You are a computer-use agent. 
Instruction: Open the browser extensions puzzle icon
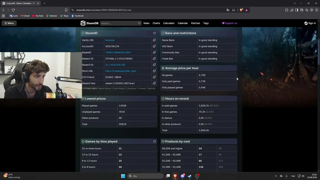287,10
